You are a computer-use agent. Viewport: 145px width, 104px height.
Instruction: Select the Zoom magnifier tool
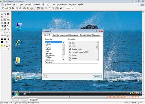(x=2, y=20)
